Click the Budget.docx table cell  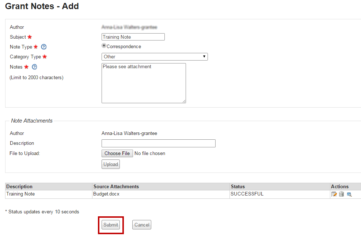click(106, 194)
